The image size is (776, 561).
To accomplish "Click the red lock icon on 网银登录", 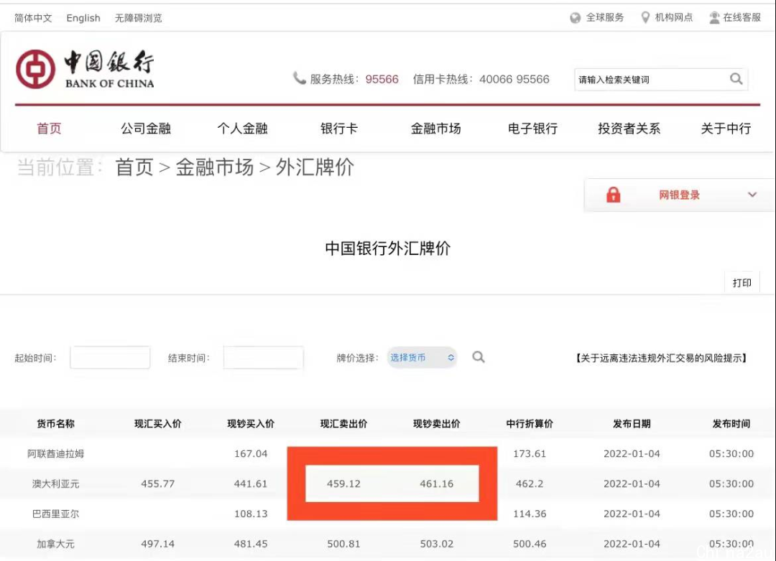I will click(x=613, y=195).
